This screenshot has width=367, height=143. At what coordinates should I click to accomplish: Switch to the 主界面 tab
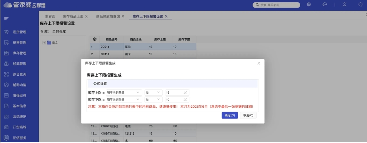[50, 16]
